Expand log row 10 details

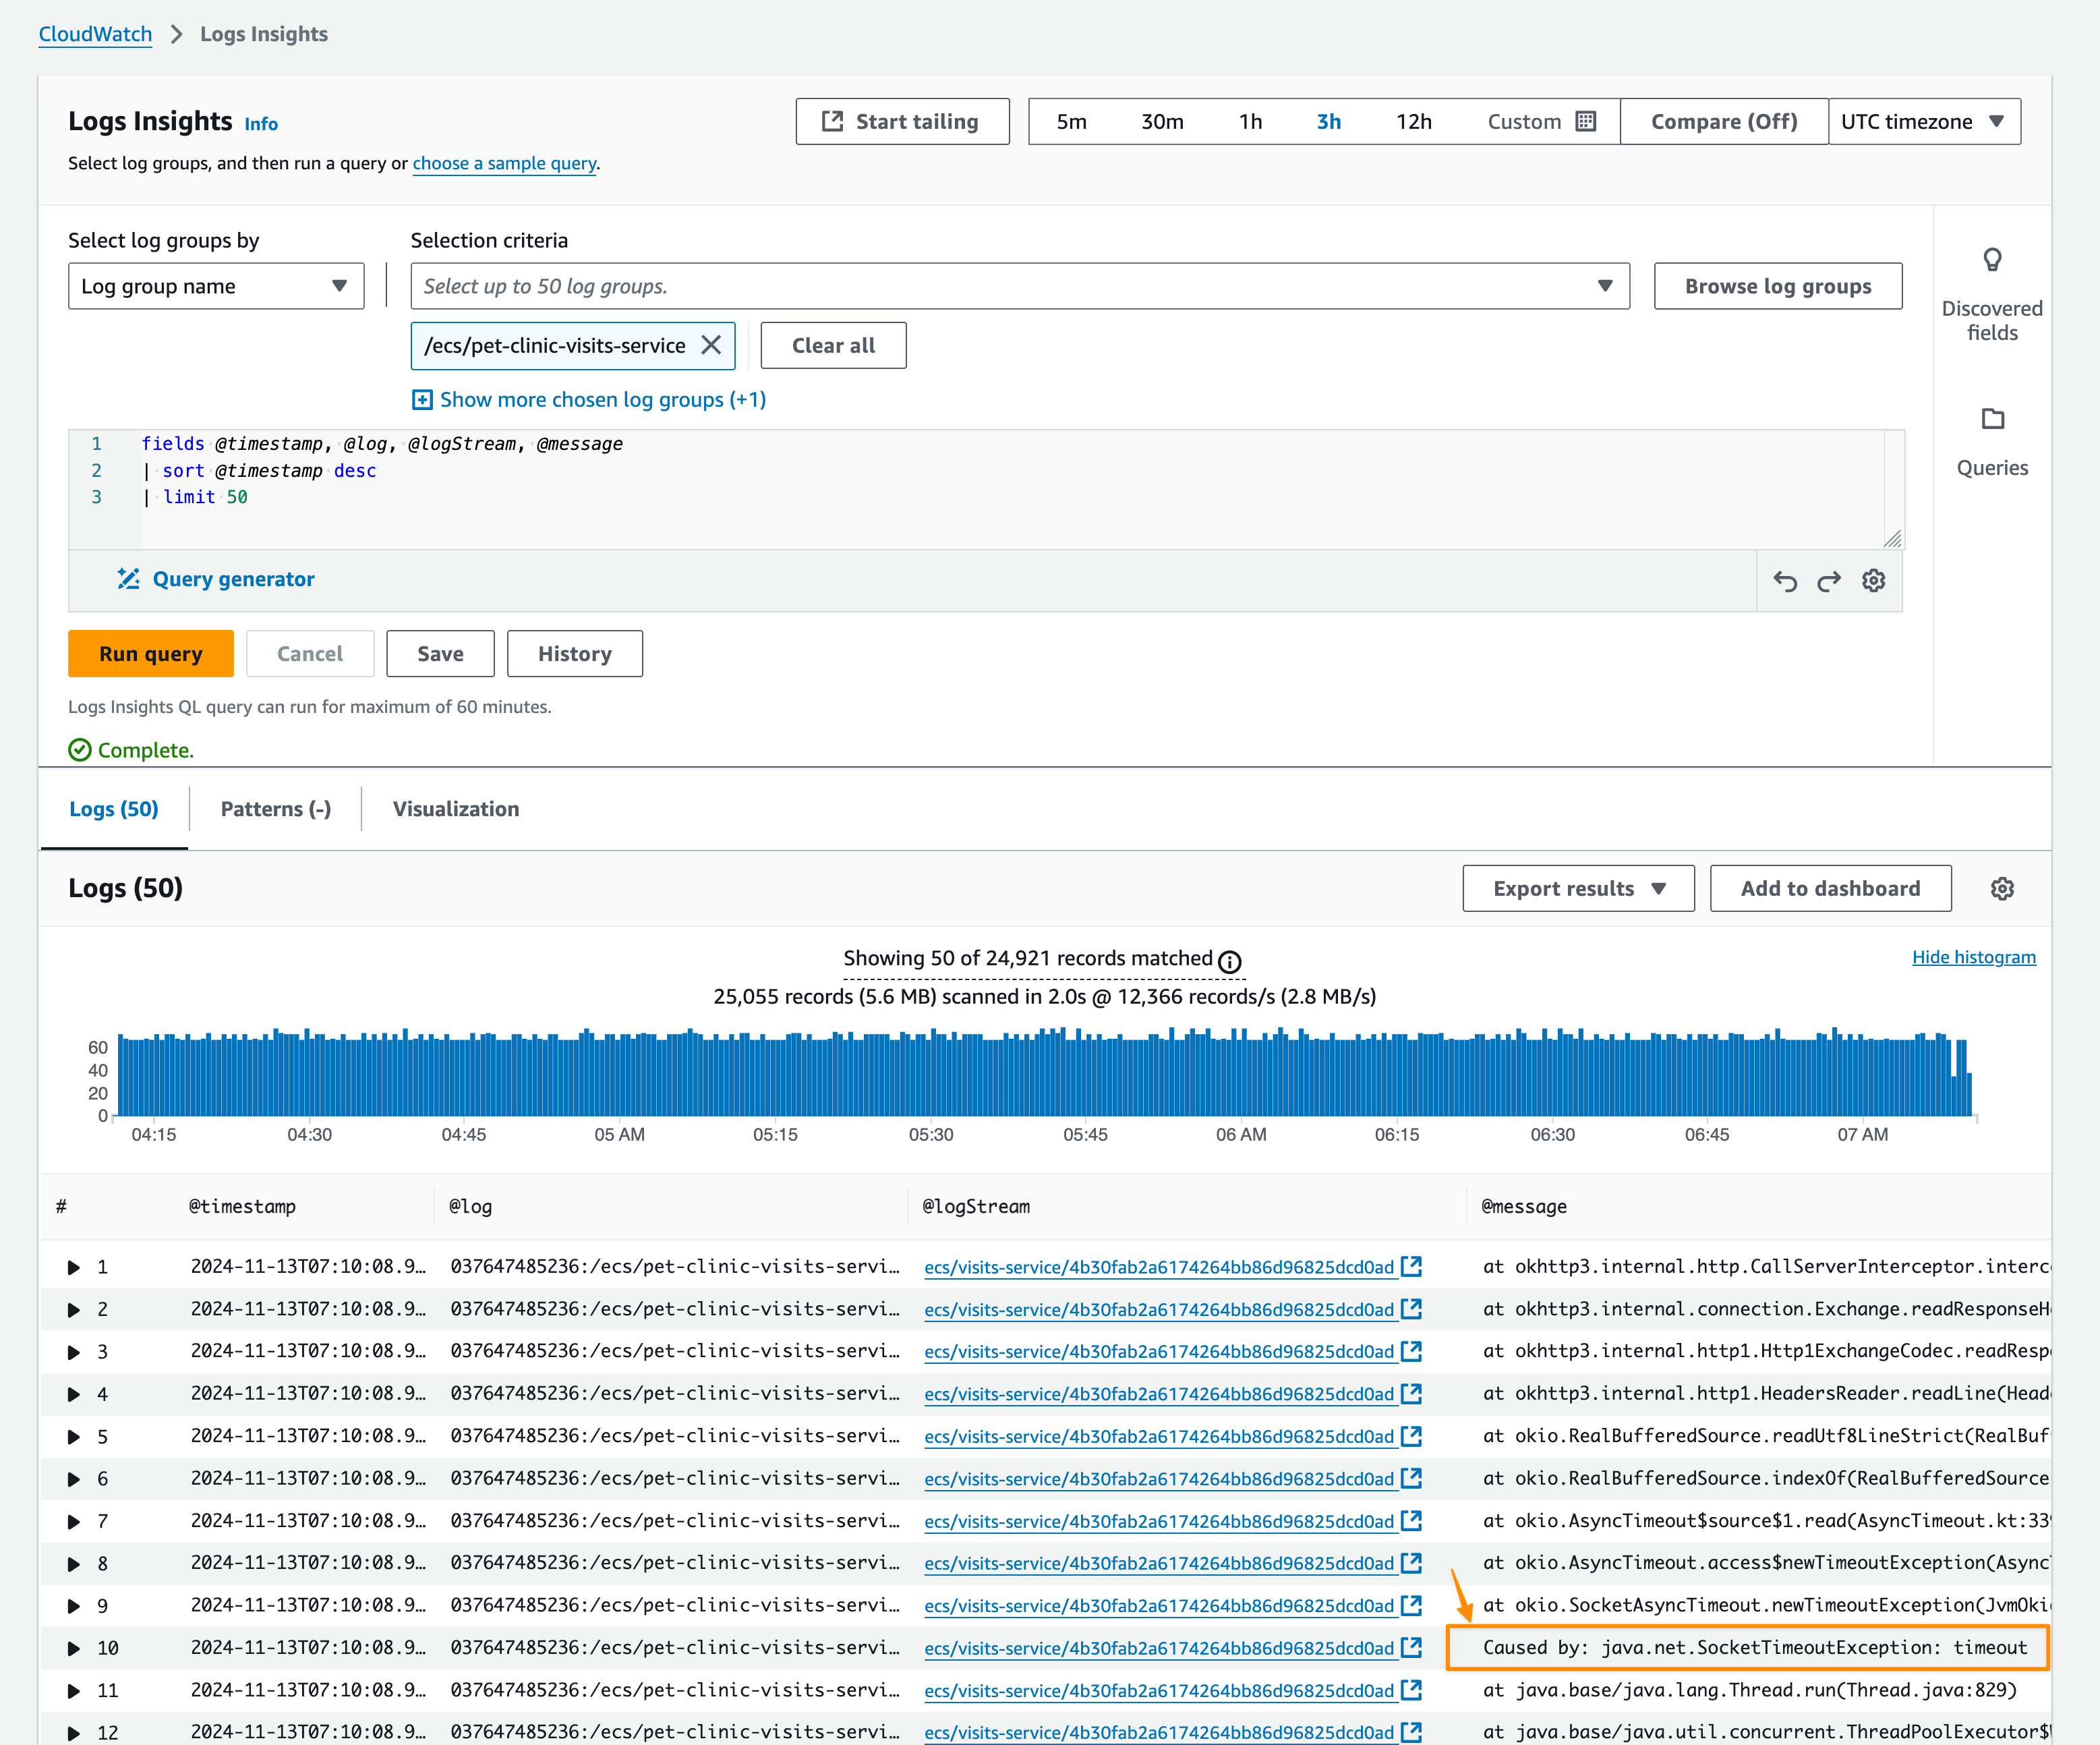pyautogui.click(x=74, y=1648)
